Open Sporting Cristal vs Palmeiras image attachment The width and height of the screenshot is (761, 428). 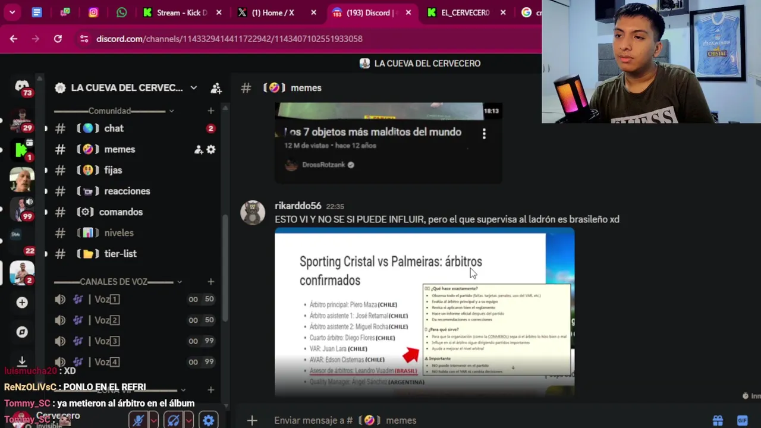pyautogui.click(x=424, y=312)
